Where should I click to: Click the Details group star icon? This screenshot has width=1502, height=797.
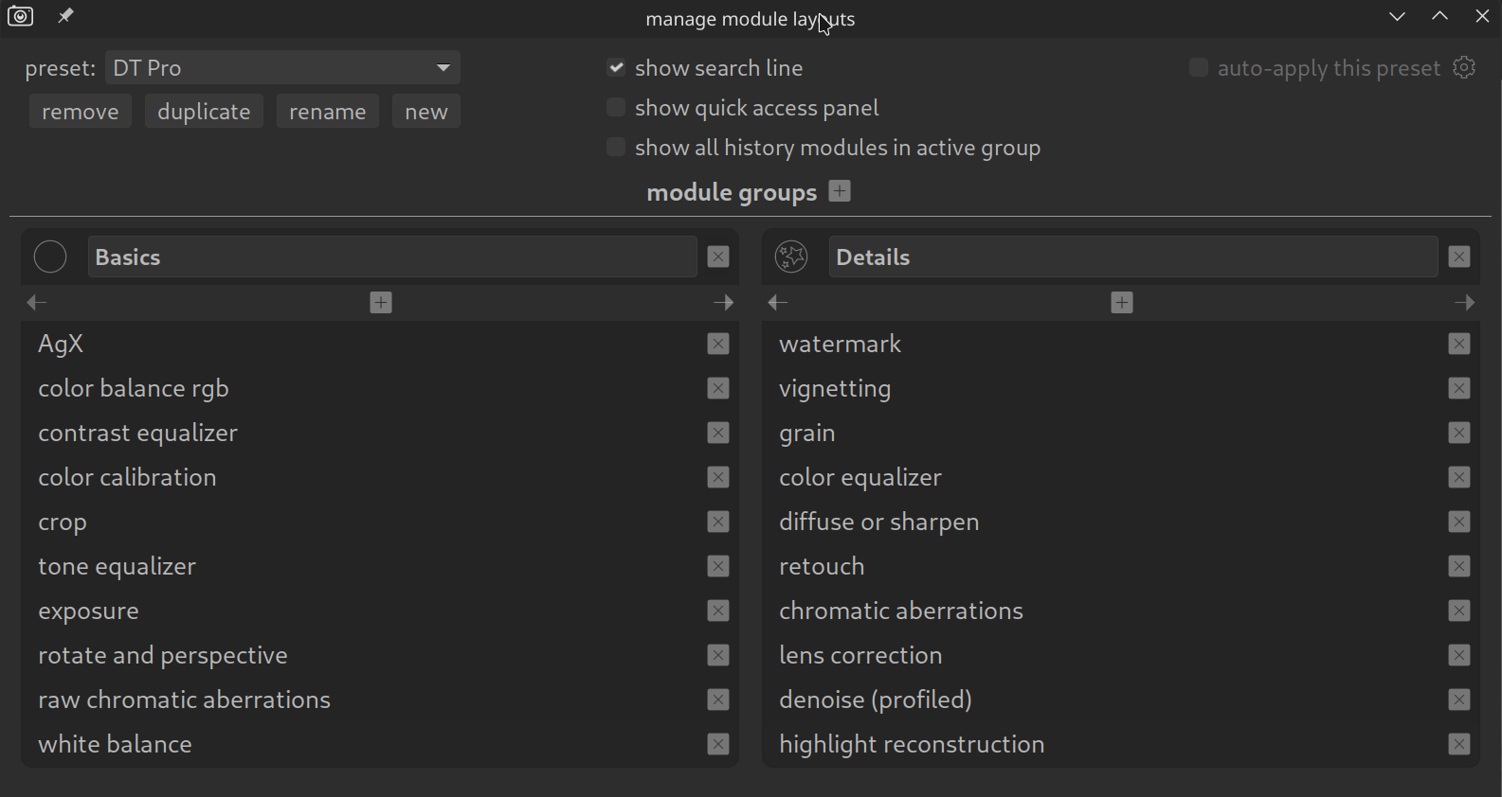791,257
